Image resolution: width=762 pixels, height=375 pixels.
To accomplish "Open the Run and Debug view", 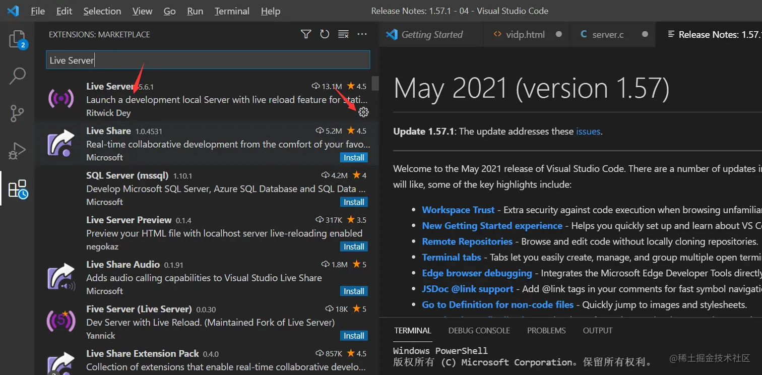I will pos(17,151).
